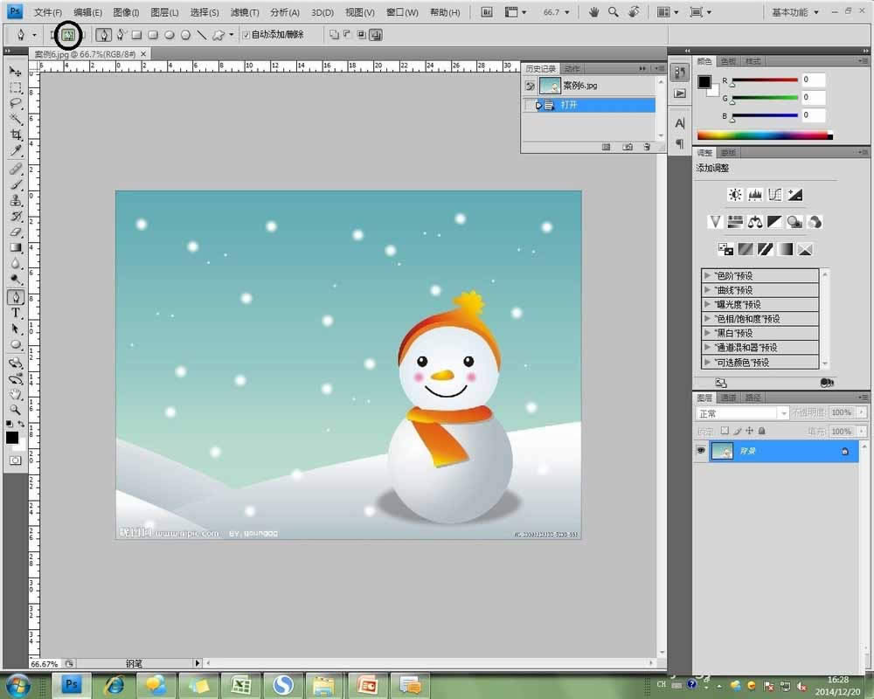Screen dimensions: 874x699
Task: Open the 基本功能 workspace switcher
Action: coord(795,12)
